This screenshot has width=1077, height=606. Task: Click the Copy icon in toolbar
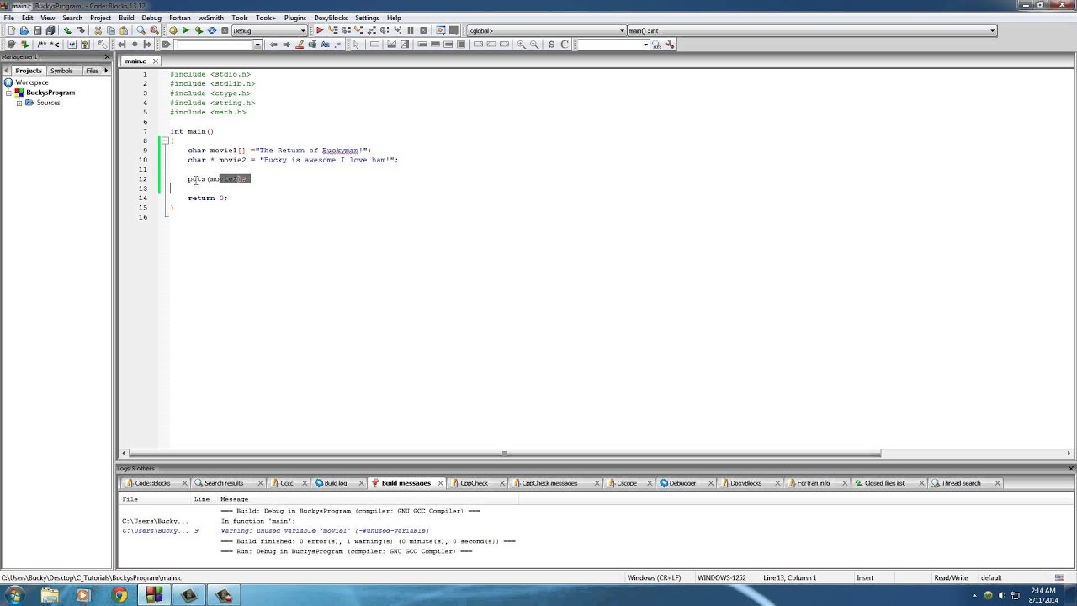(x=111, y=31)
